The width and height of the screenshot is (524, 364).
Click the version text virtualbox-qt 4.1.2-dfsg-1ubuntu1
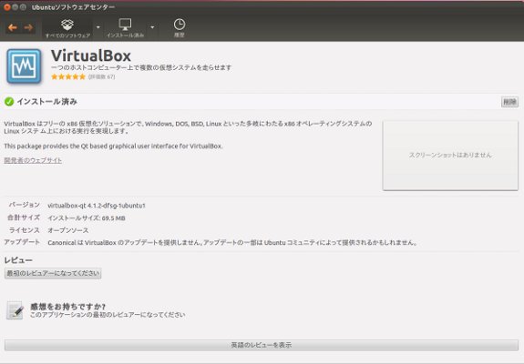(x=97, y=206)
